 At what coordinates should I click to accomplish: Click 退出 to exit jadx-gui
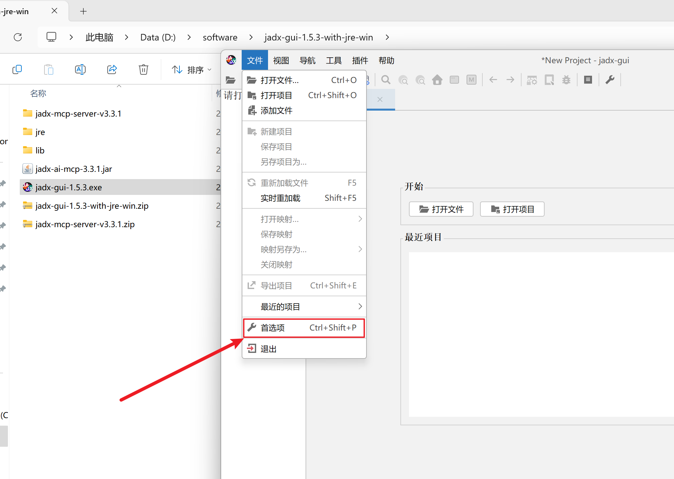[268, 349]
